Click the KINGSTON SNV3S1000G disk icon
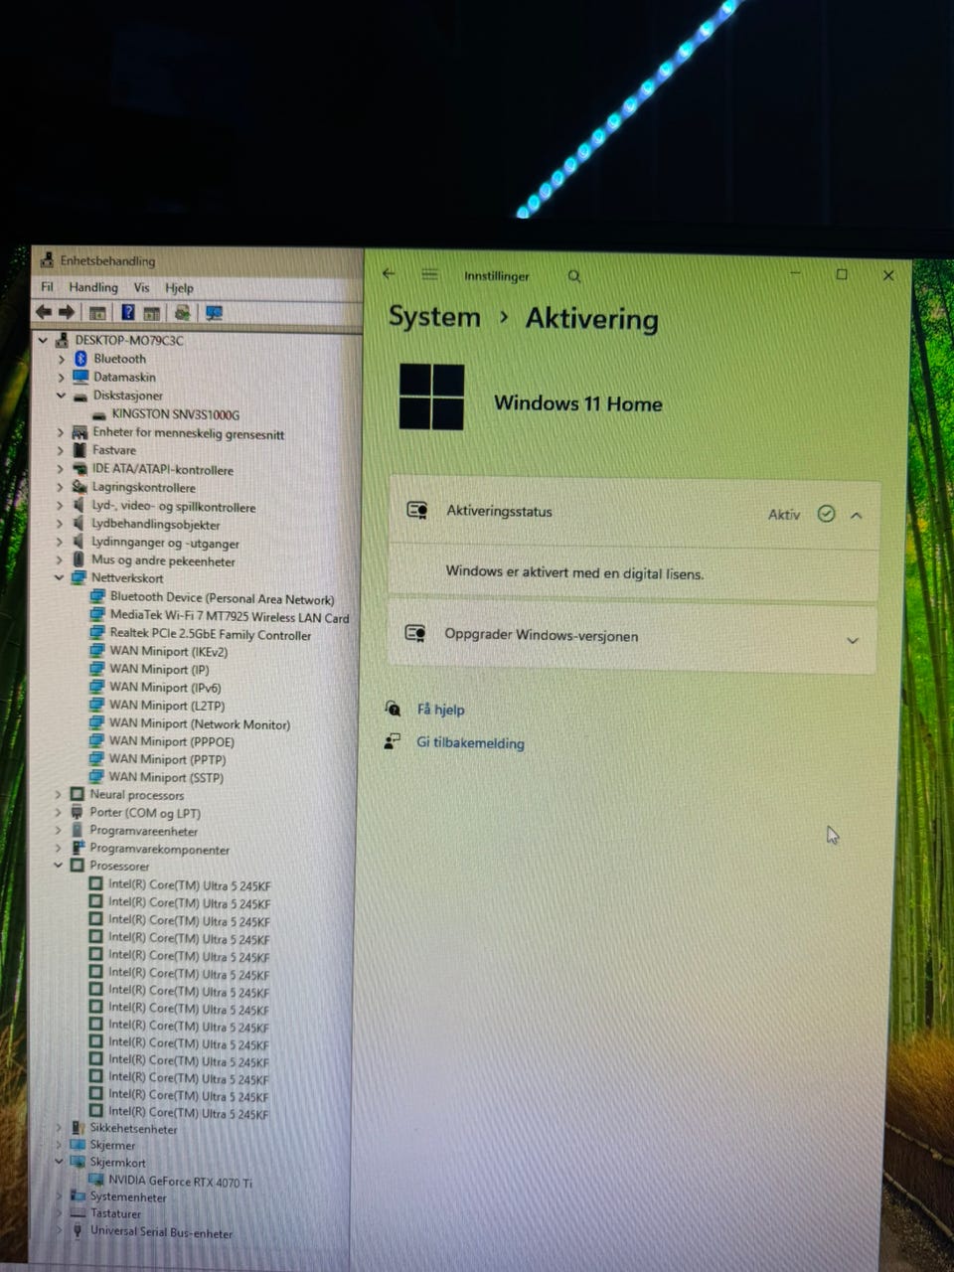This screenshot has width=954, height=1272. pyautogui.click(x=99, y=414)
